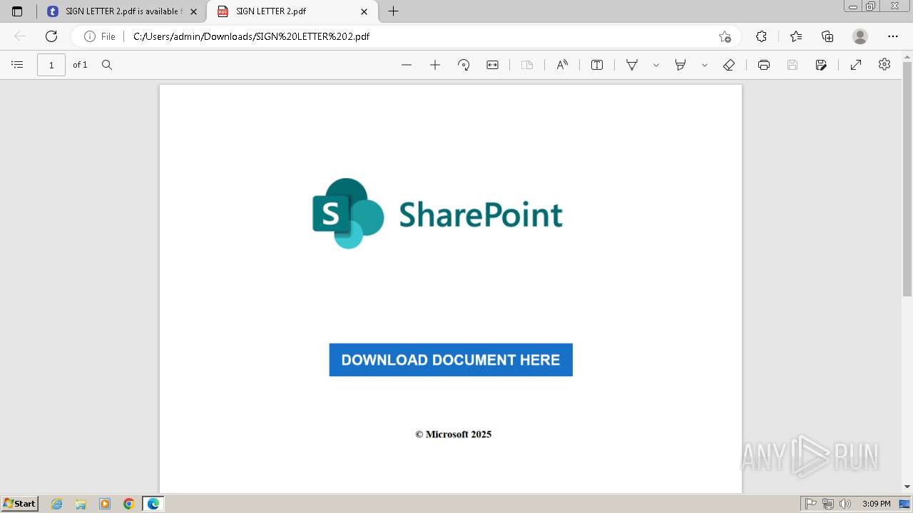
Task: Click DOWNLOAD DOCUMENT HERE button
Action: (x=451, y=360)
